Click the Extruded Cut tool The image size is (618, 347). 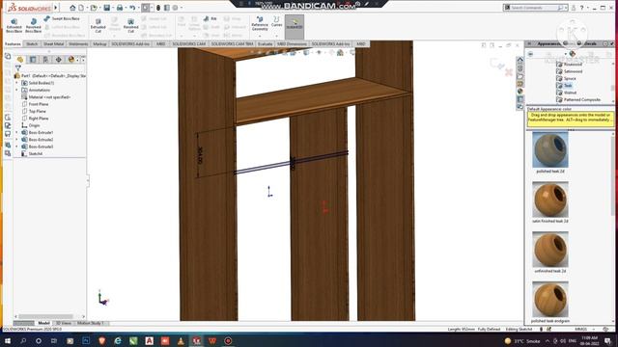tap(98, 26)
